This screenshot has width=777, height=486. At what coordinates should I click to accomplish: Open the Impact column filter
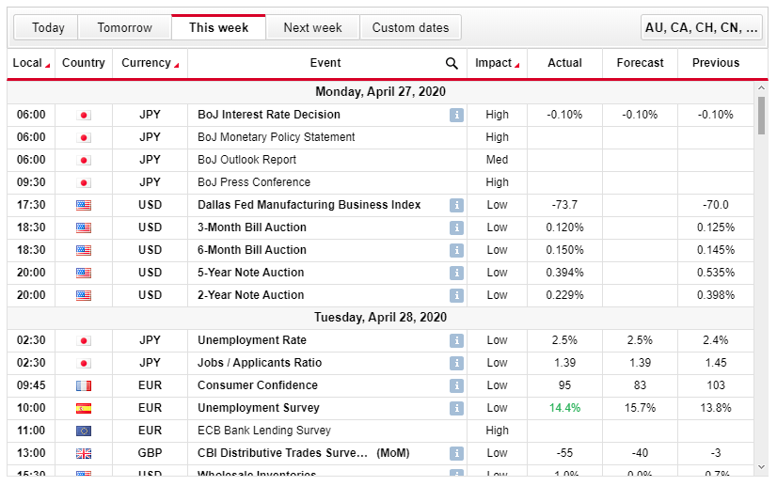pos(497,63)
